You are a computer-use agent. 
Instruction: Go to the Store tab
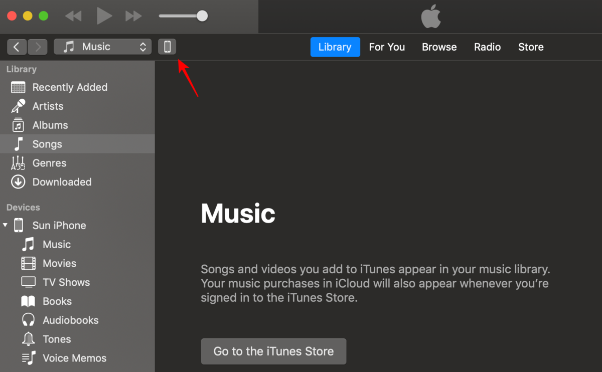point(531,47)
